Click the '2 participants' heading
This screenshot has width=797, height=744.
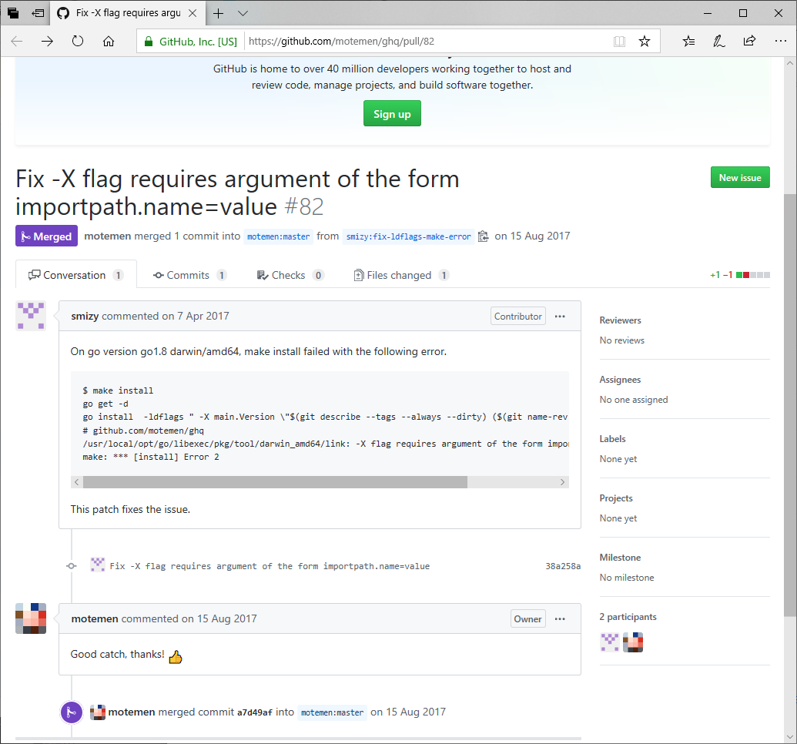[628, 617]
